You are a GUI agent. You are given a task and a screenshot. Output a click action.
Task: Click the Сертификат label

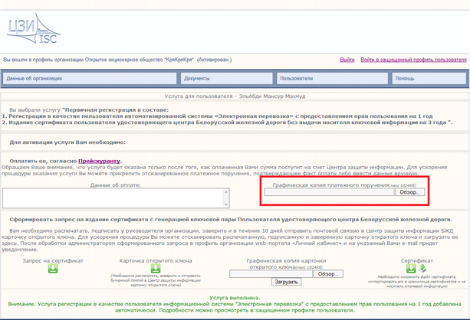(416, 261)
